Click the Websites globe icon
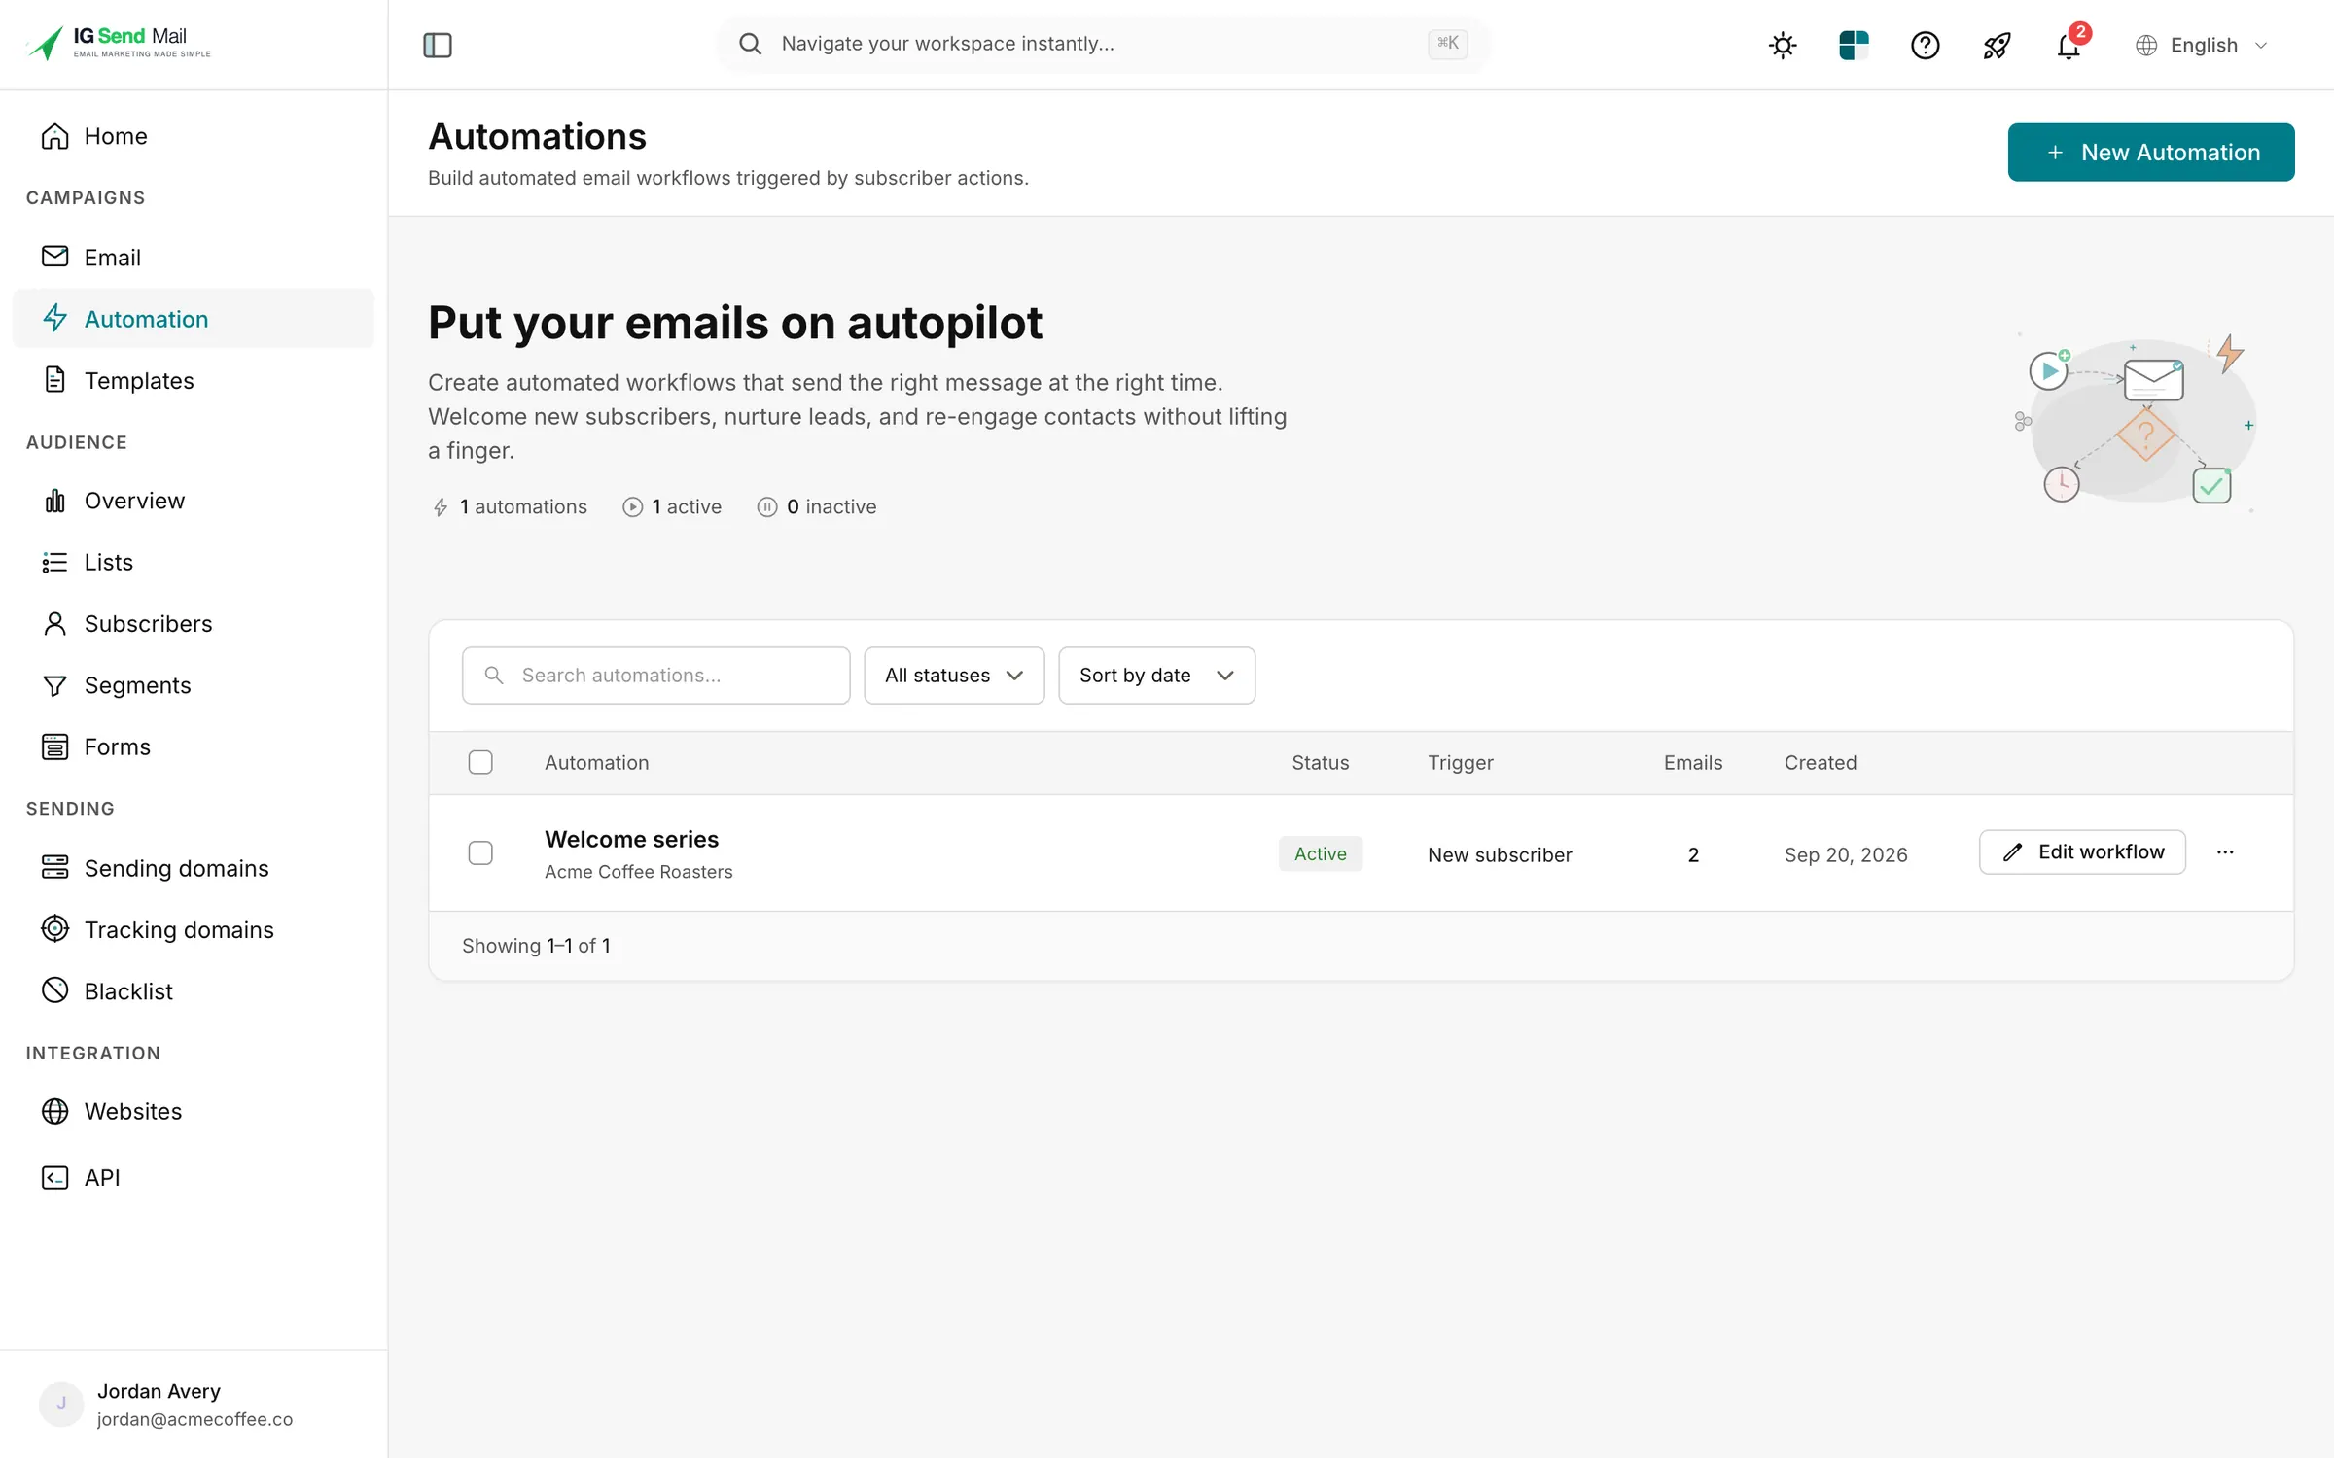This screenshot has height=1458, width=2334. tap(55, 1111)
